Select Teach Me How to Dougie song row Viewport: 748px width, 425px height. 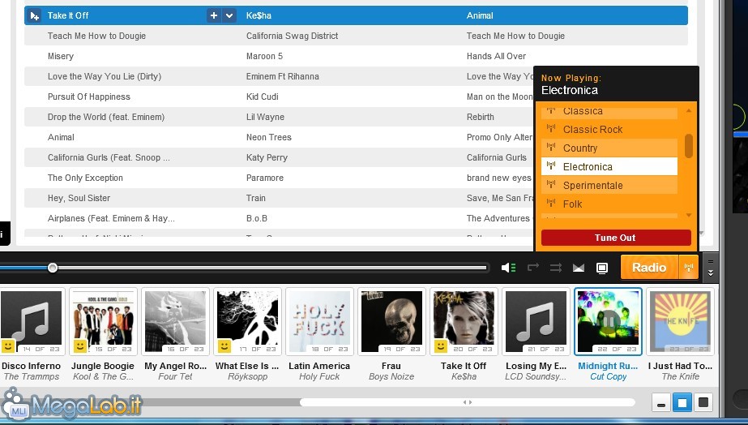tap(356, 36)
